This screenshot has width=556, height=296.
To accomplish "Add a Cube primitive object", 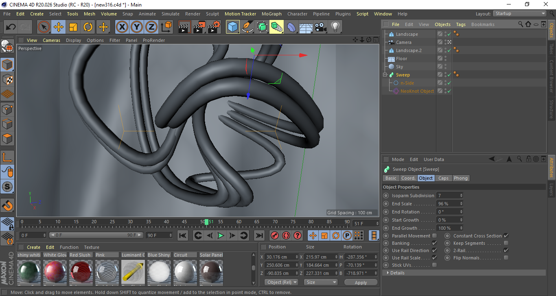I will [x=233, y=27].
